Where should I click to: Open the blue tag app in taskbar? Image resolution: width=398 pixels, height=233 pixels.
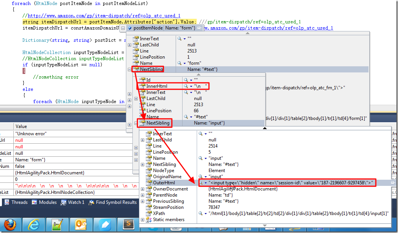click(x=105, y=225)
